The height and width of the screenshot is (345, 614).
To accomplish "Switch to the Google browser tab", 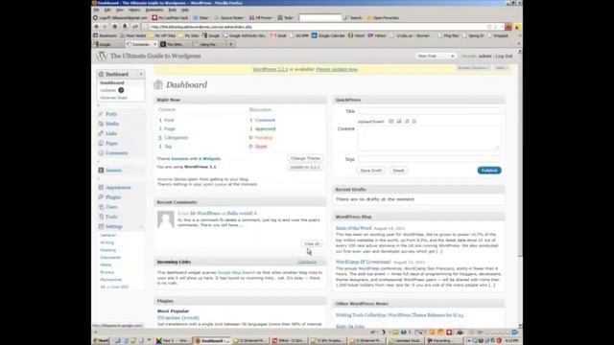I will (x=108, y=44).
